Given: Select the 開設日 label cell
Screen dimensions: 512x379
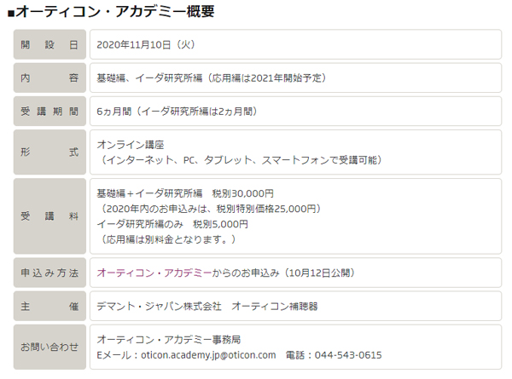Looking at the screenshot, I should 49,44.
